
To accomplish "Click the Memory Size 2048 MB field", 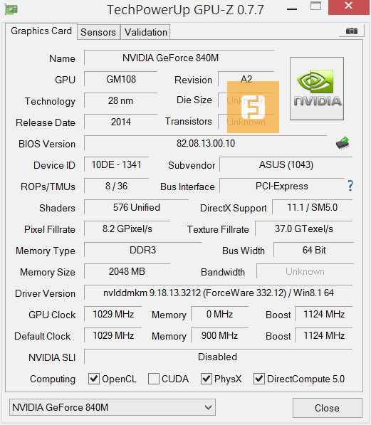I will (x=127, y=271).
